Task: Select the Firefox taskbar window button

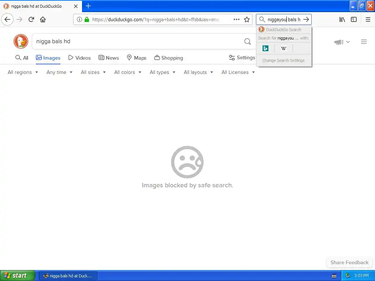Action: click(68, 276)
